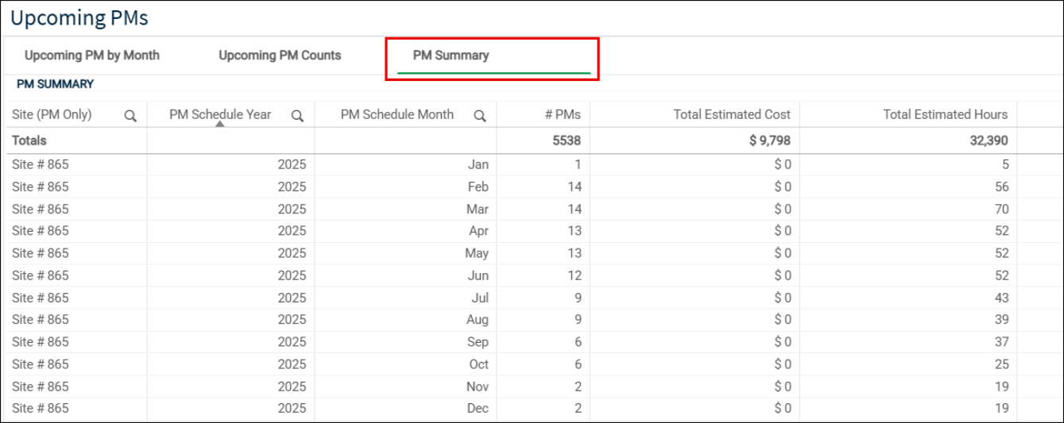
Task: Click the totals # PMs value 5538
Action: tap(567, 140)
